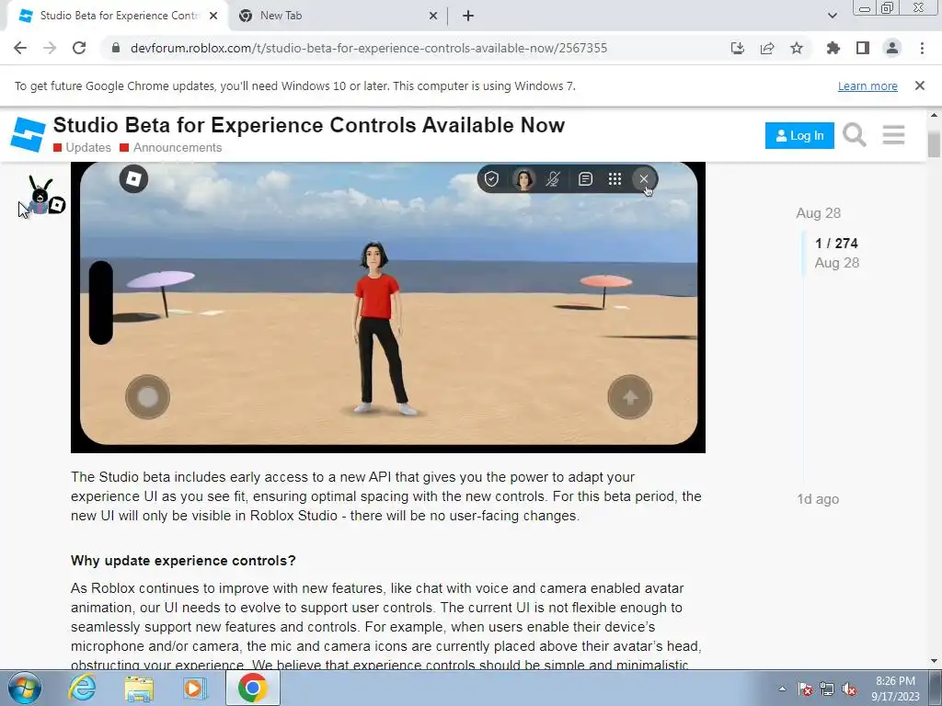
Task: Click the shield icon in the experience controls bar
Action: coord(491,179)
